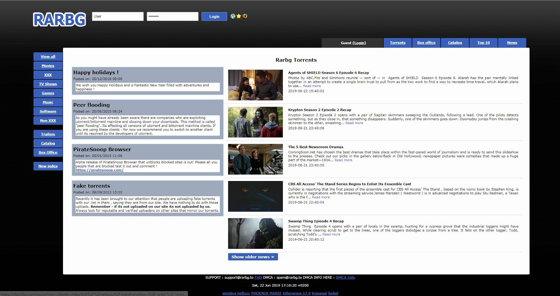Click the Firefox icon in the header
The width and height of the screenshot is (560, 296).
(x=245, y=16)
